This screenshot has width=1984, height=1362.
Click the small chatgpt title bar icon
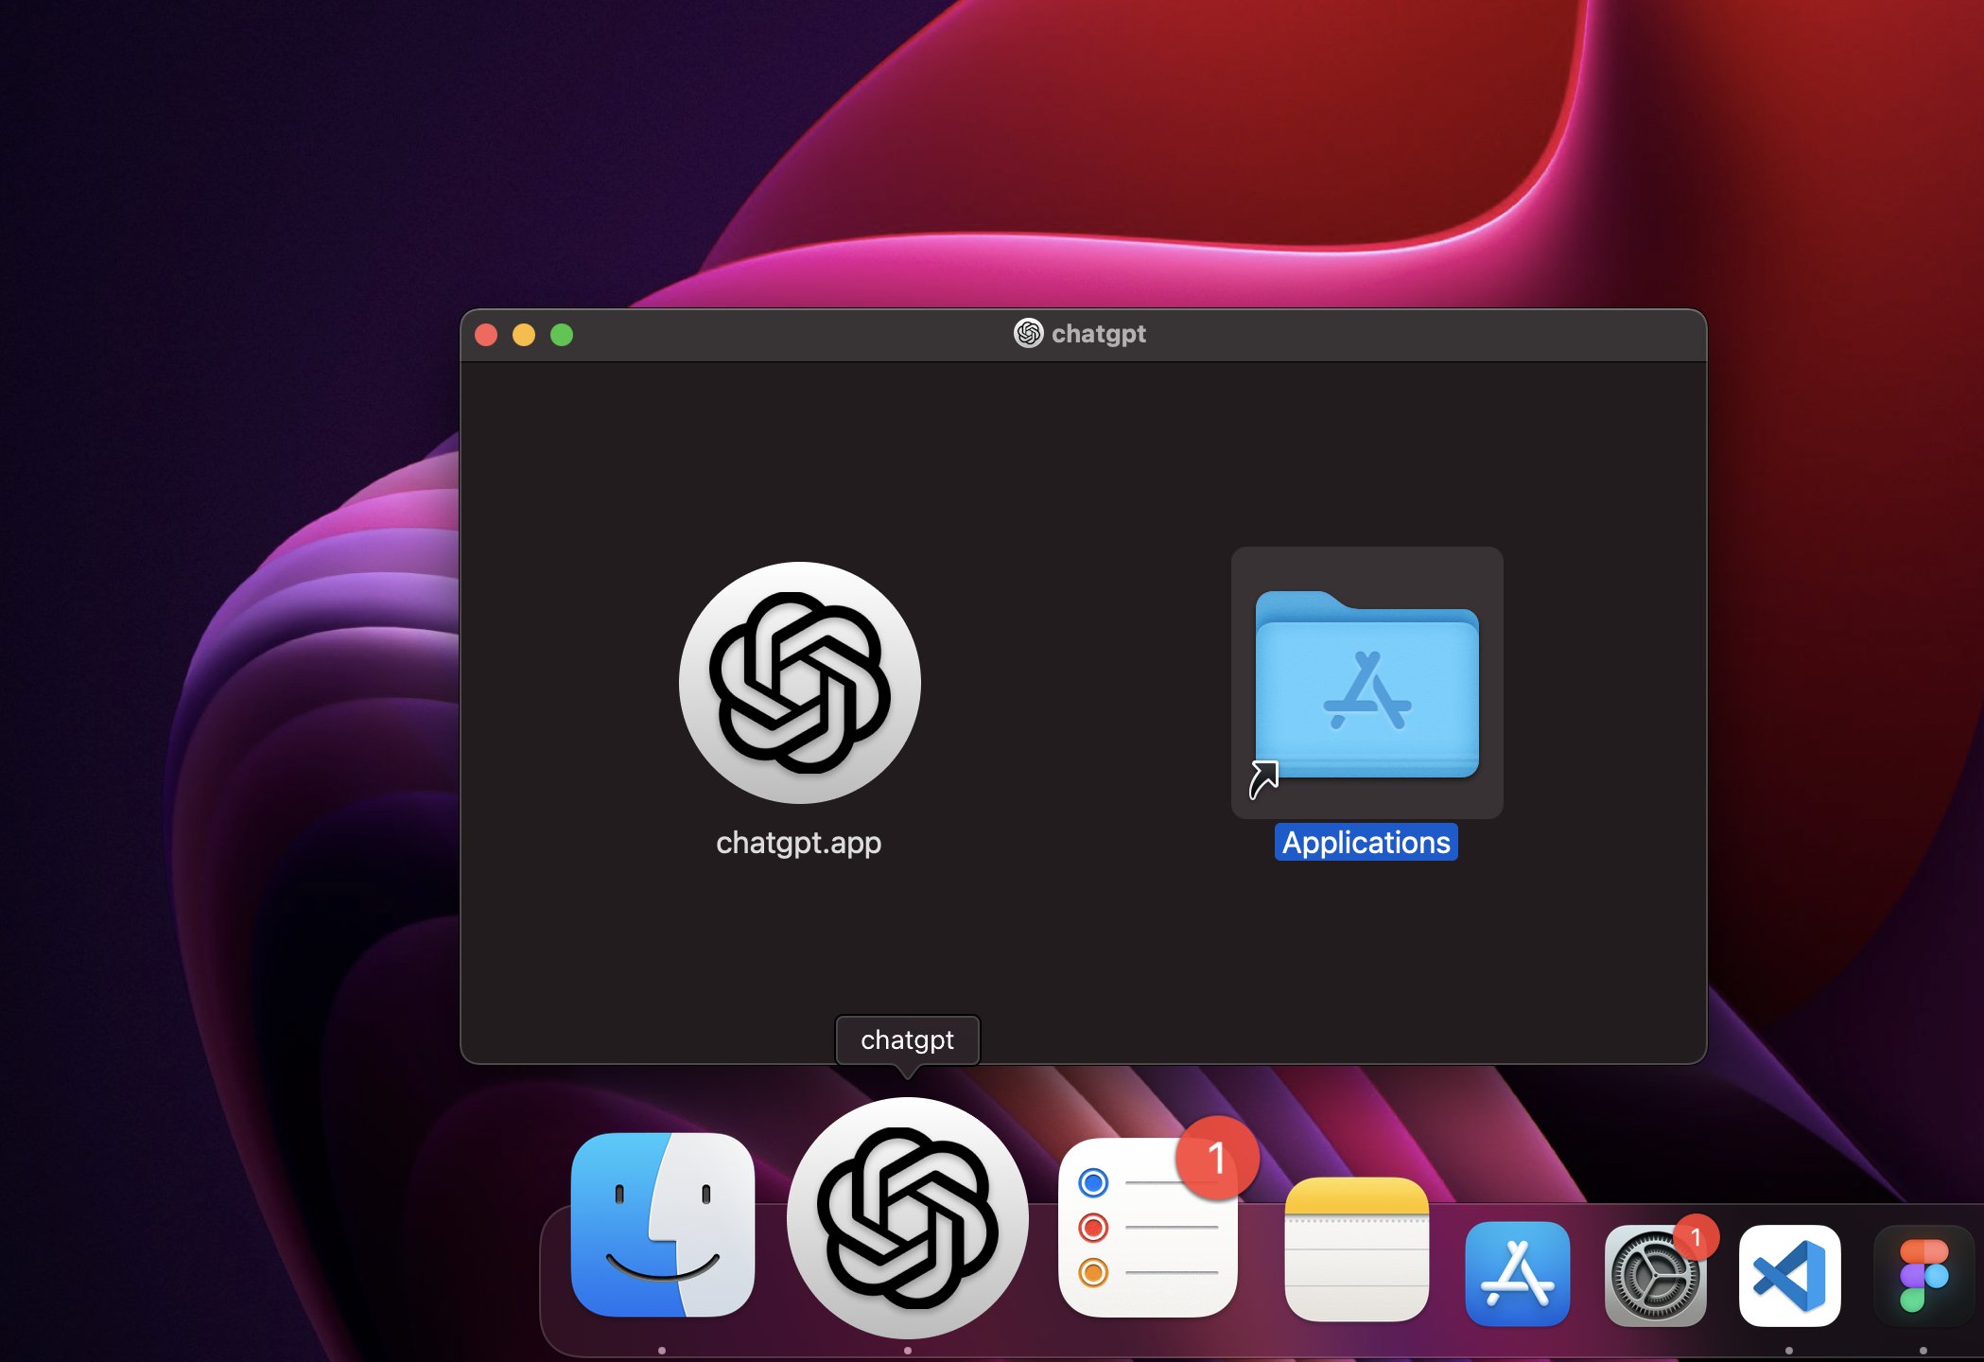[x=1028, y=333]
